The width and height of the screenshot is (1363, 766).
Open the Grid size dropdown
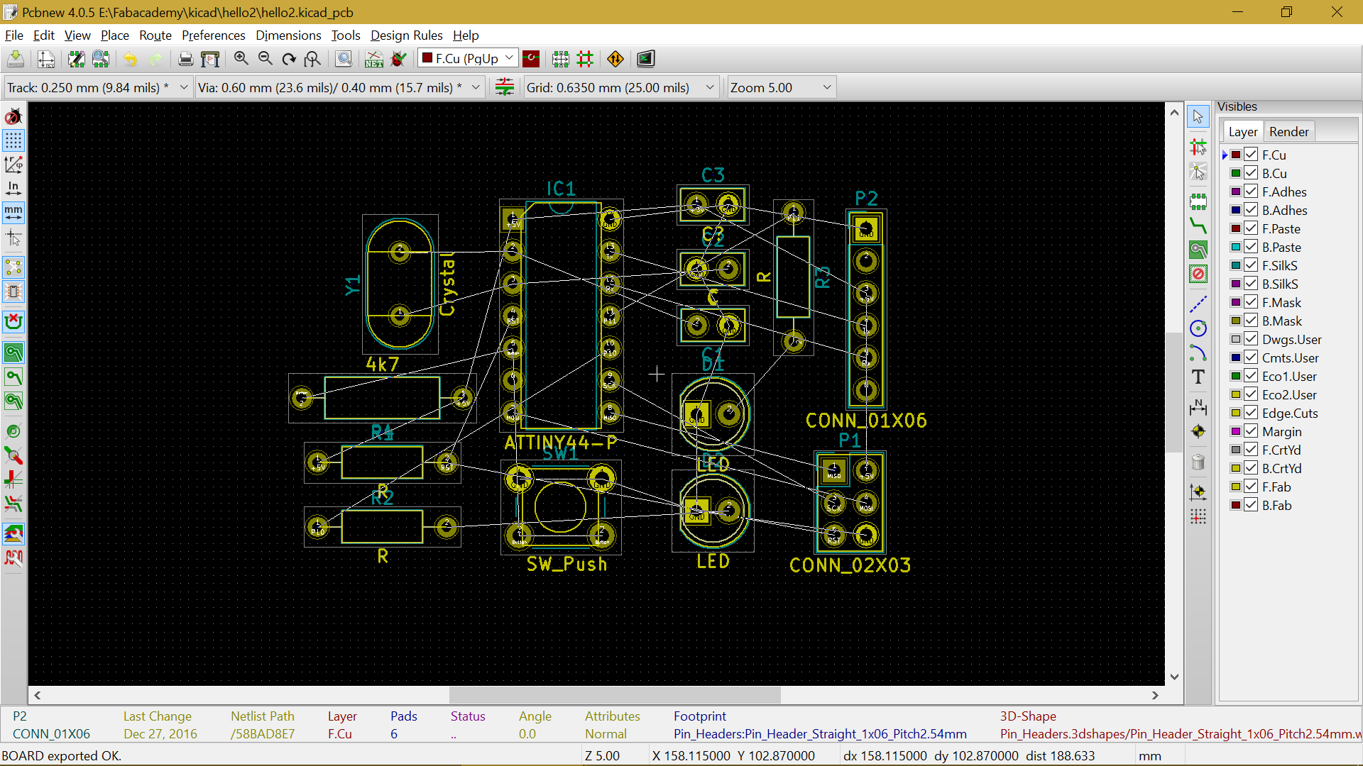(x=620, y=87)
